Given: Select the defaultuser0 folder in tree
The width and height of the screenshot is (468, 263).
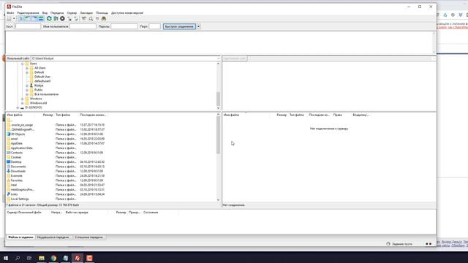Looking at the screenshot, I should [42, 81].
